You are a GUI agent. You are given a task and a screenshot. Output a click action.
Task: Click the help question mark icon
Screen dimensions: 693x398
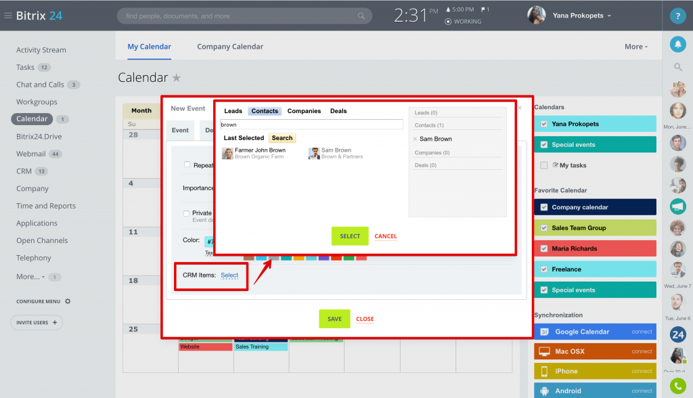(x=677, y=16)
